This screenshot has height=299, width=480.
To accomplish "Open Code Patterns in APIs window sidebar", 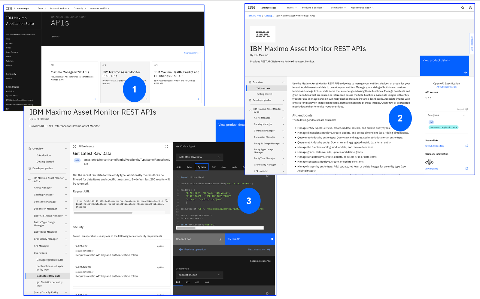I will (x=12, y=52).
